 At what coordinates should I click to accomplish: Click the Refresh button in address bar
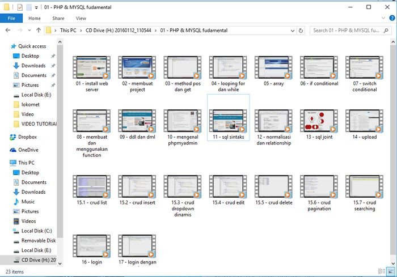pyautogui.click(x=303, y=31)
